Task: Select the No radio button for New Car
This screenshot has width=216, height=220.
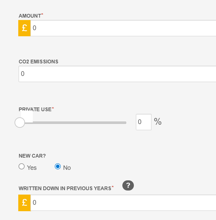Action: click(x=58, y=166)
